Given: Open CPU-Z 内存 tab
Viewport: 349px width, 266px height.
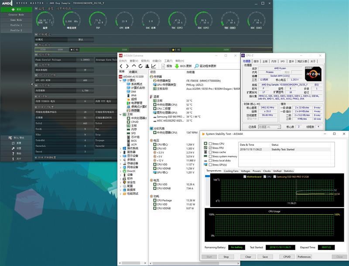Looking at the screenshot, I should pyautogui.click(x=274, y=61).
